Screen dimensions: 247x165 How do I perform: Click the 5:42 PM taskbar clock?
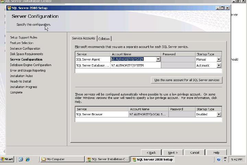click(237, 159)
